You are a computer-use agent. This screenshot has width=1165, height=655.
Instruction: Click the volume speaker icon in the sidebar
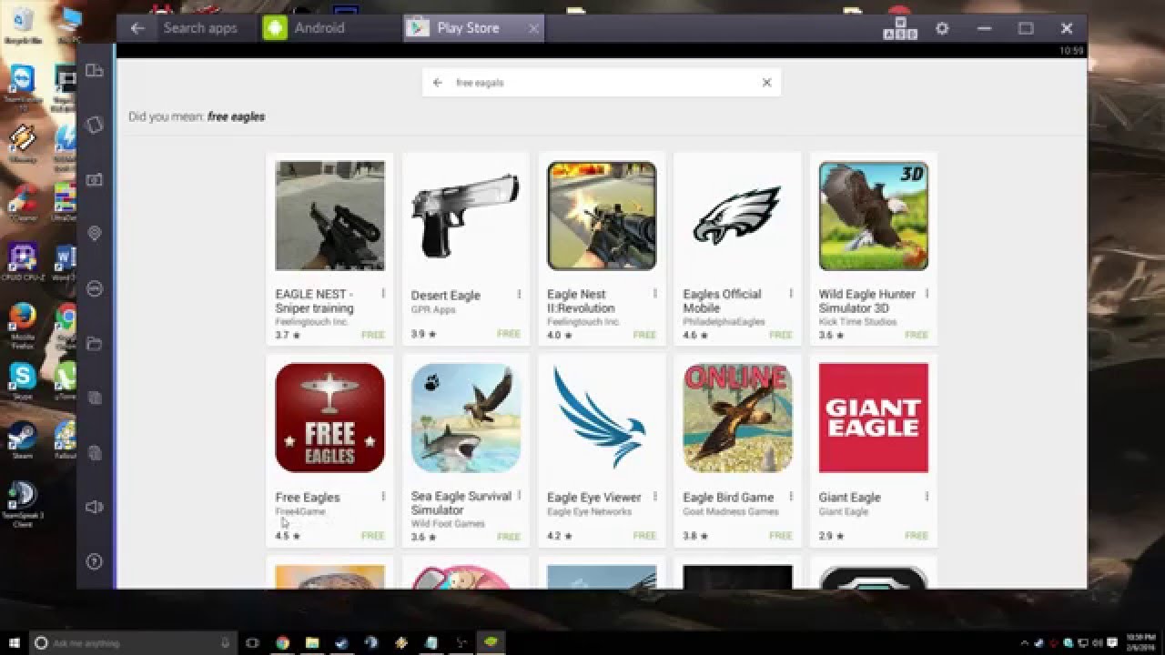[x=94, y=507]
